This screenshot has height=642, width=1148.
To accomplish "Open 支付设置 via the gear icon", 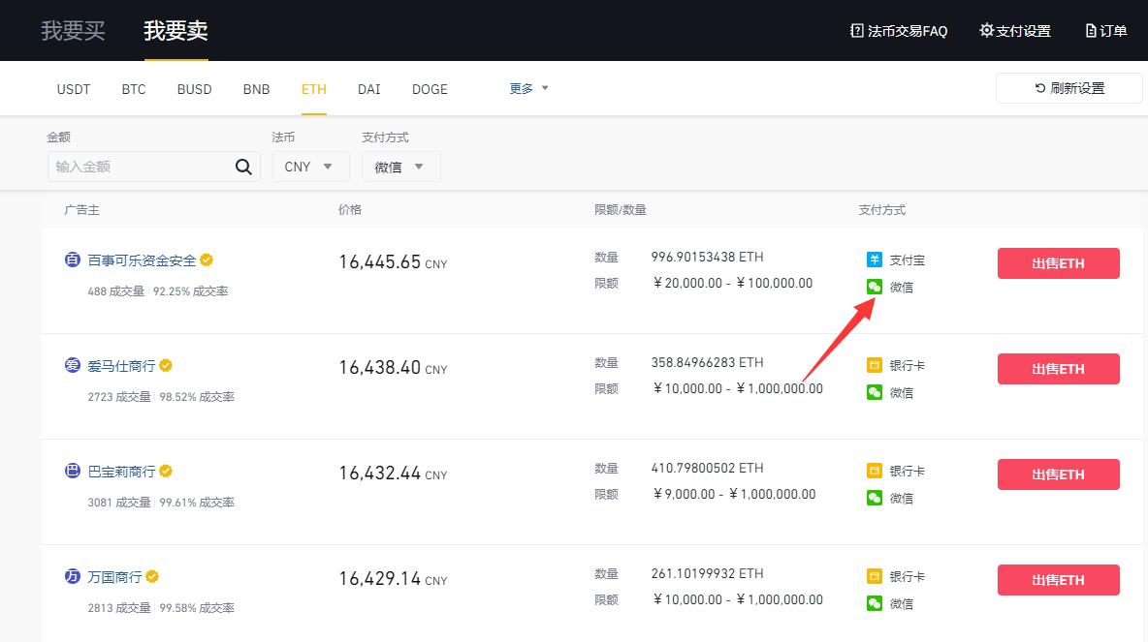I will tap(1014, 30).
